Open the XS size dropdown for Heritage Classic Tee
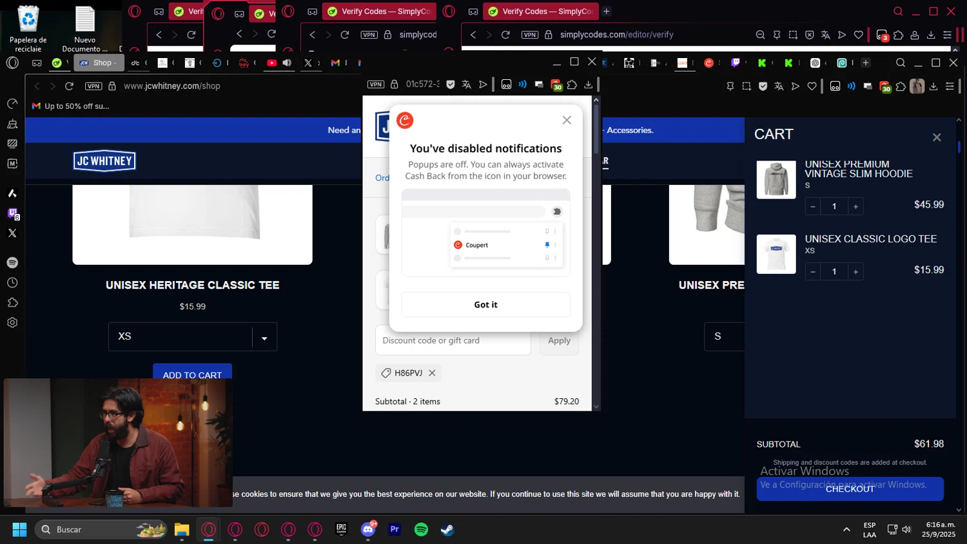 pos(193,336)
